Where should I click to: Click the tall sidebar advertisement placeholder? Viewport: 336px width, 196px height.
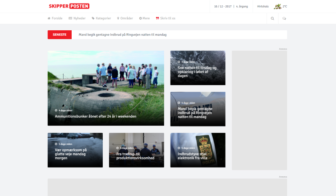click(259, 110)
